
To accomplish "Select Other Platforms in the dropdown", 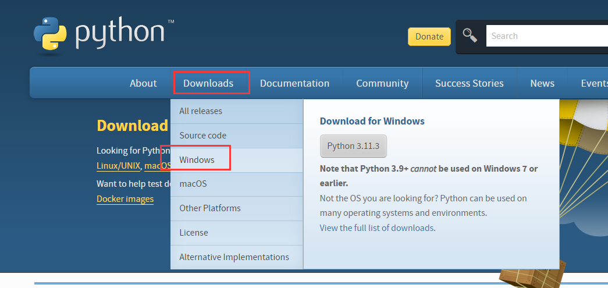I will (237, 208).
